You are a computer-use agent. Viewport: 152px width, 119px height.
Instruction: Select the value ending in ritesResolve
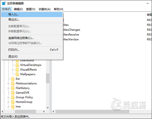pyautogui.click(x=71, y=35)
